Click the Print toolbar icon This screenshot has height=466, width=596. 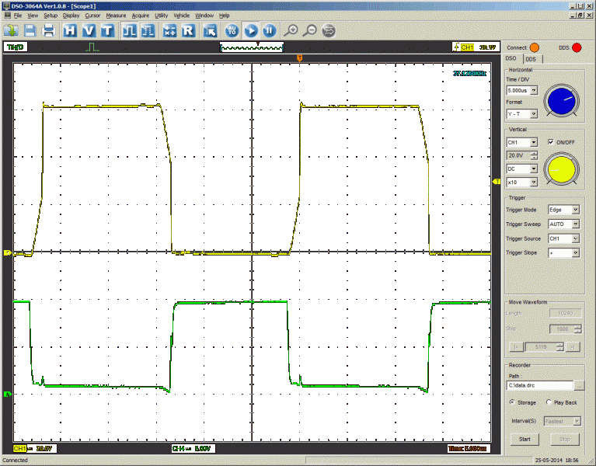(x=48, y=30)
